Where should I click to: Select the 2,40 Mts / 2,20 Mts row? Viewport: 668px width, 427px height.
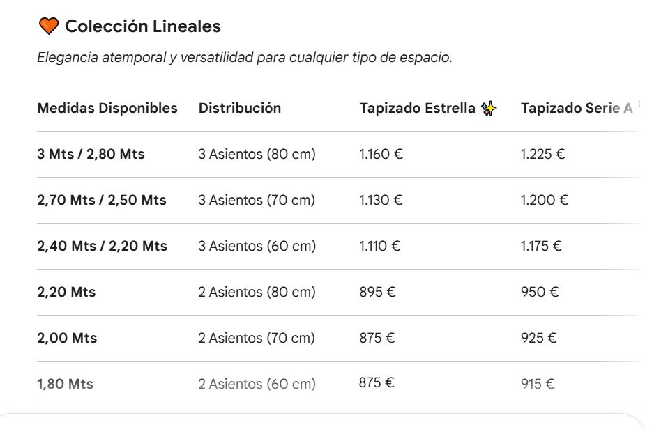pos(337,246)
